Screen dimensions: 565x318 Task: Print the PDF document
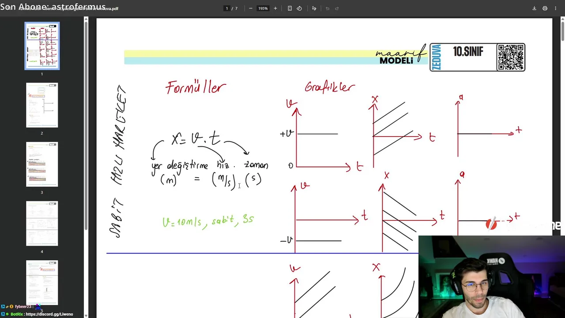[x=545, y=8]
